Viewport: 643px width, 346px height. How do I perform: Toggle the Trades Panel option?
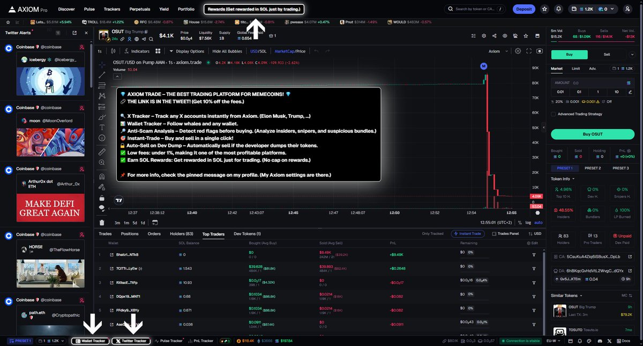tap(505, 234)
